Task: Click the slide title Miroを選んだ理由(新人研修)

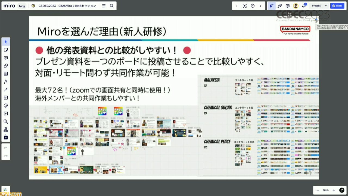Action: point(102,32)
